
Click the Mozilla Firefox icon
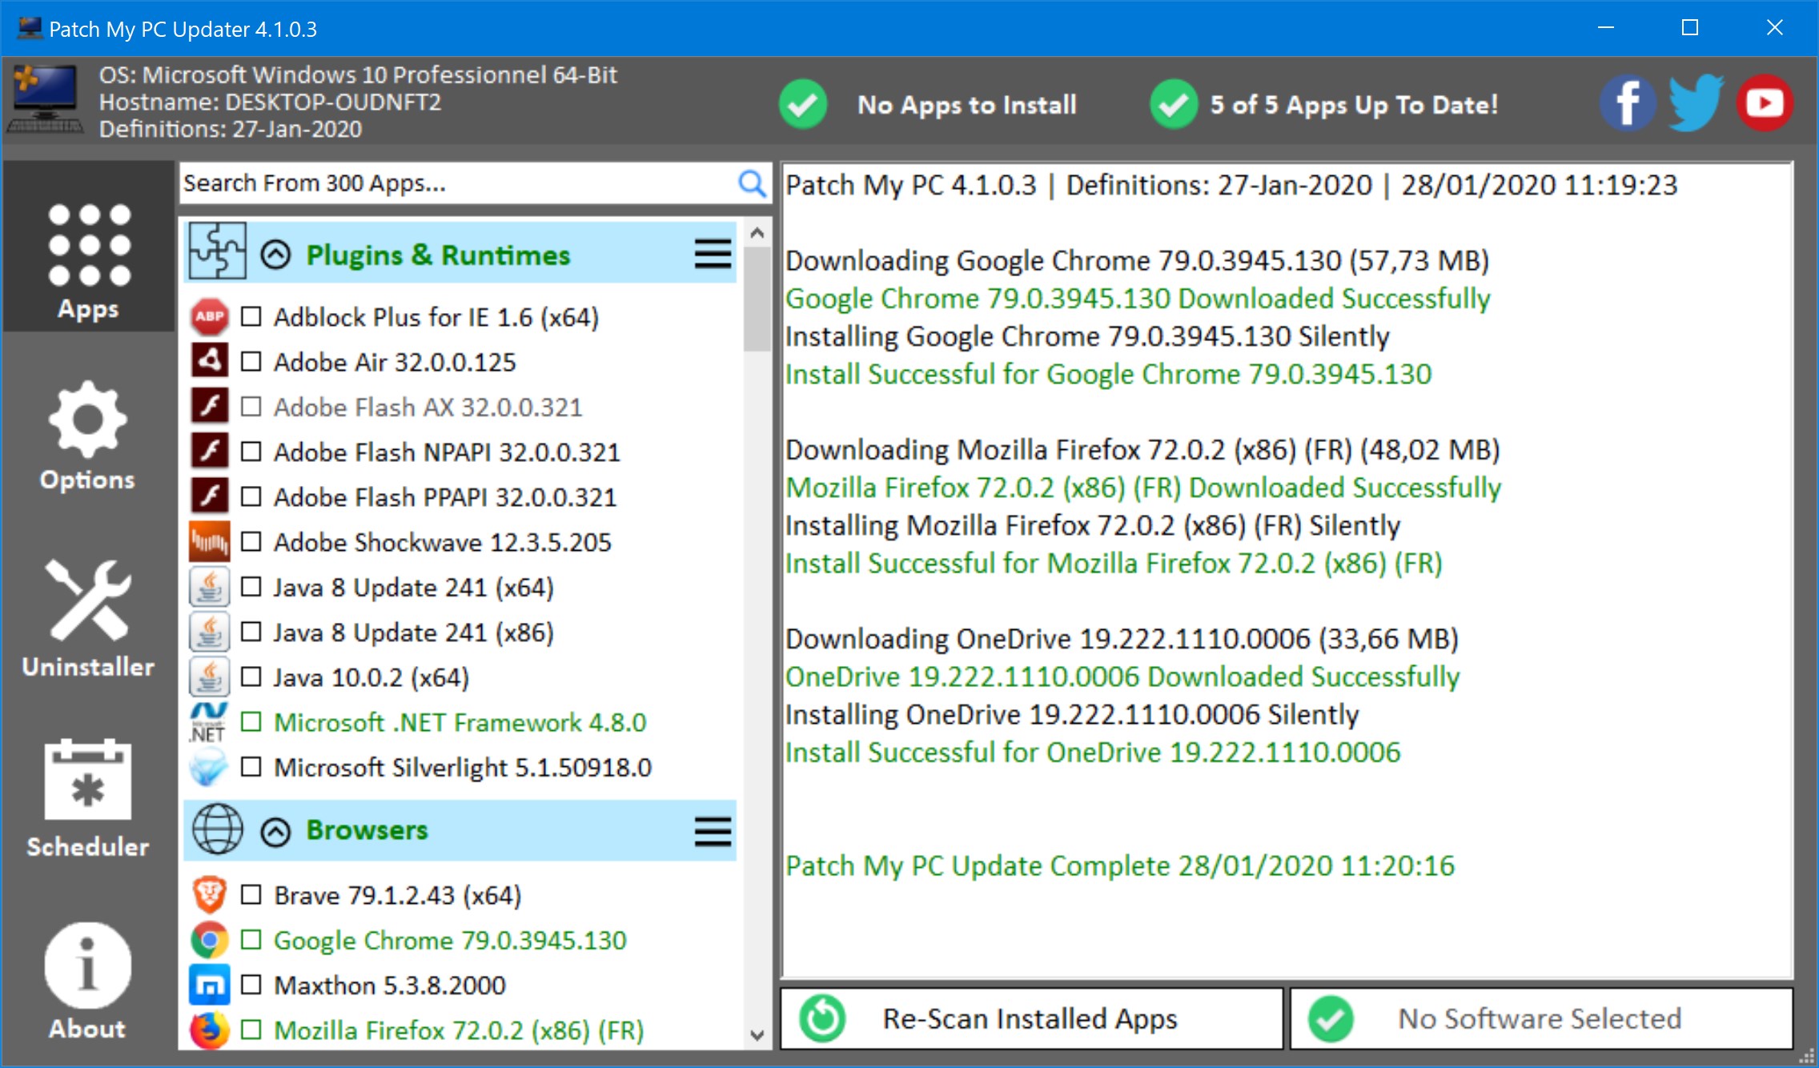click(x=210, y=1030)
